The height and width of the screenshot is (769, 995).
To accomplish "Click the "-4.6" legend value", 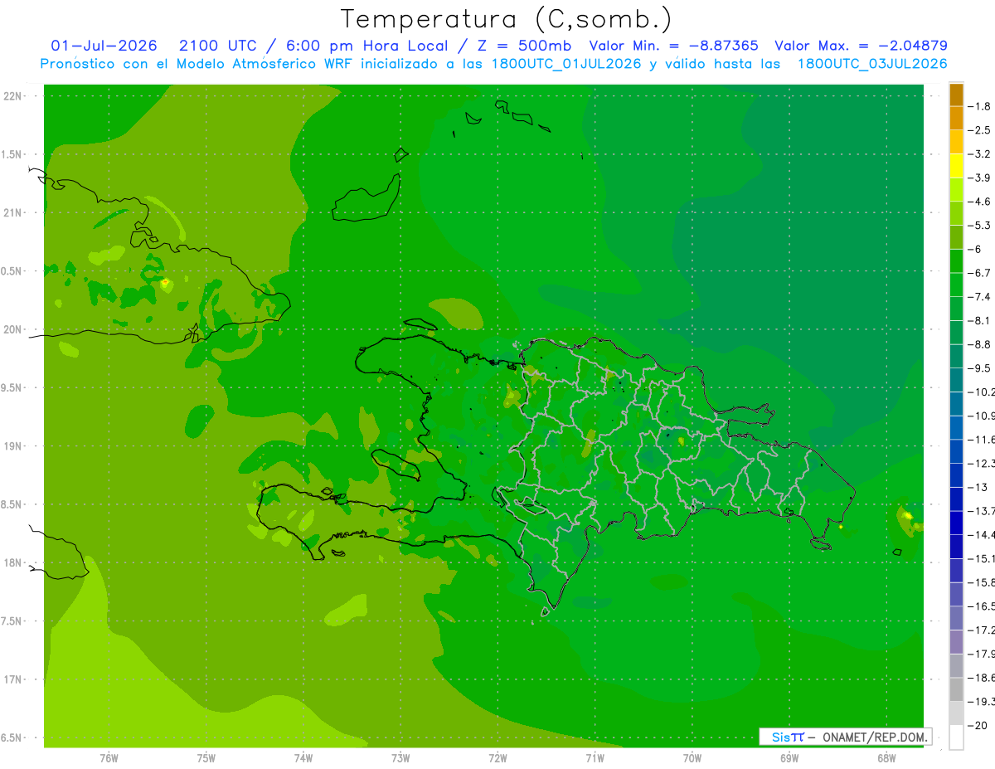I will (x=979, y=202).
